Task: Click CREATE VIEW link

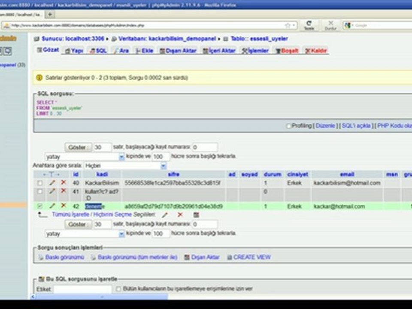Action: [x=252, y=257]
